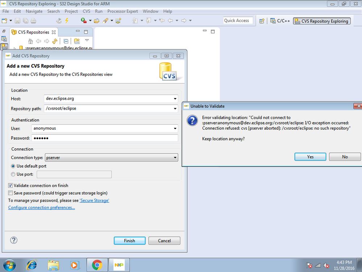
Task: Open the 'Secure Storage' link
Action: click(x=94, y=200)
